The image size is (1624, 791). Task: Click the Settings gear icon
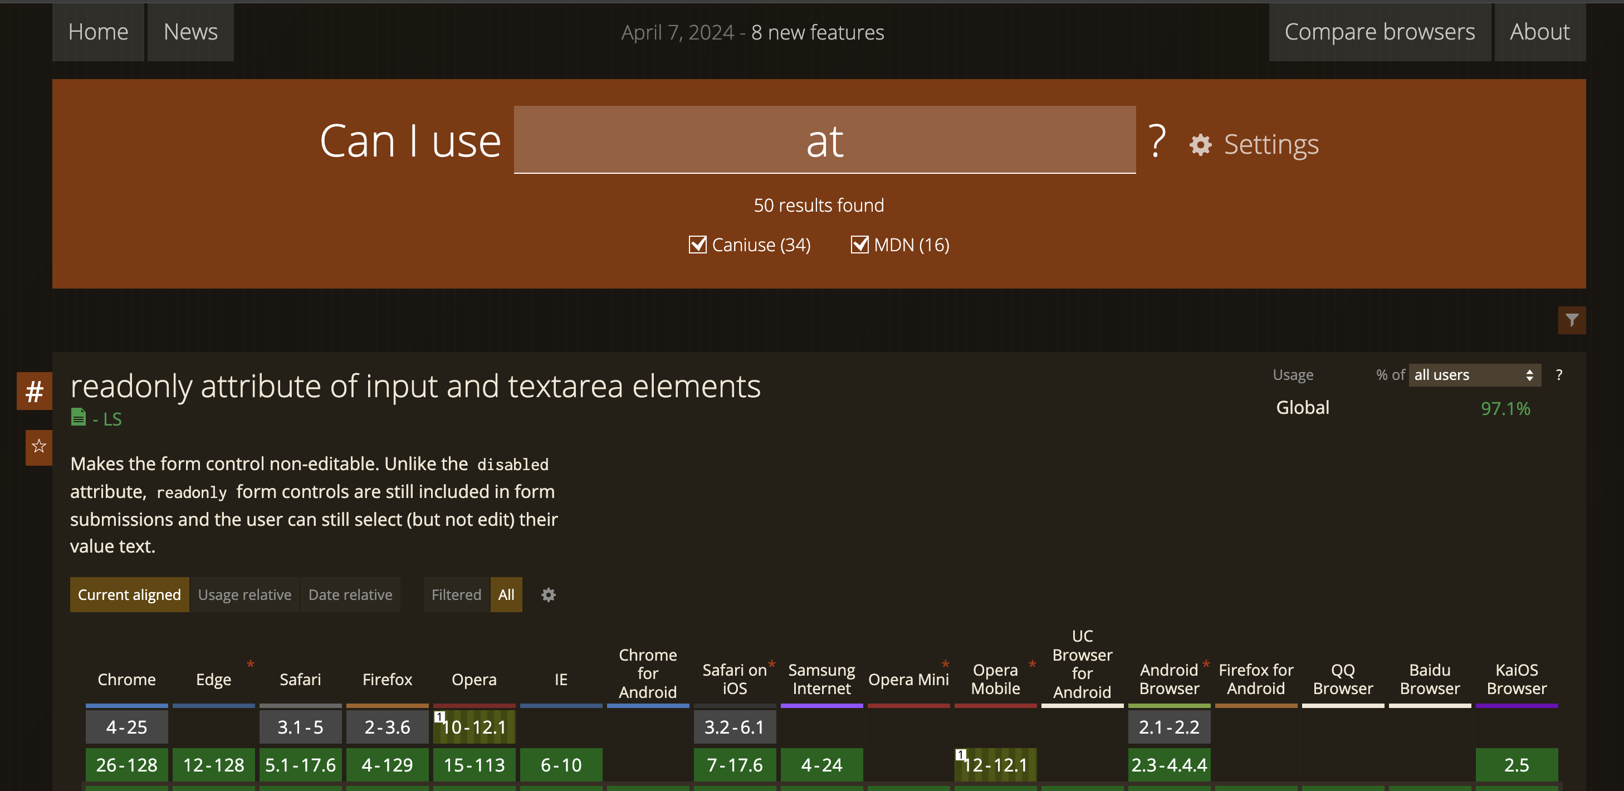1200,145
